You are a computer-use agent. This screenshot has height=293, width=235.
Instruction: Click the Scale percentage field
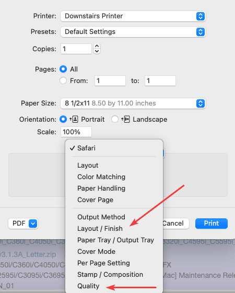(76, 132)
